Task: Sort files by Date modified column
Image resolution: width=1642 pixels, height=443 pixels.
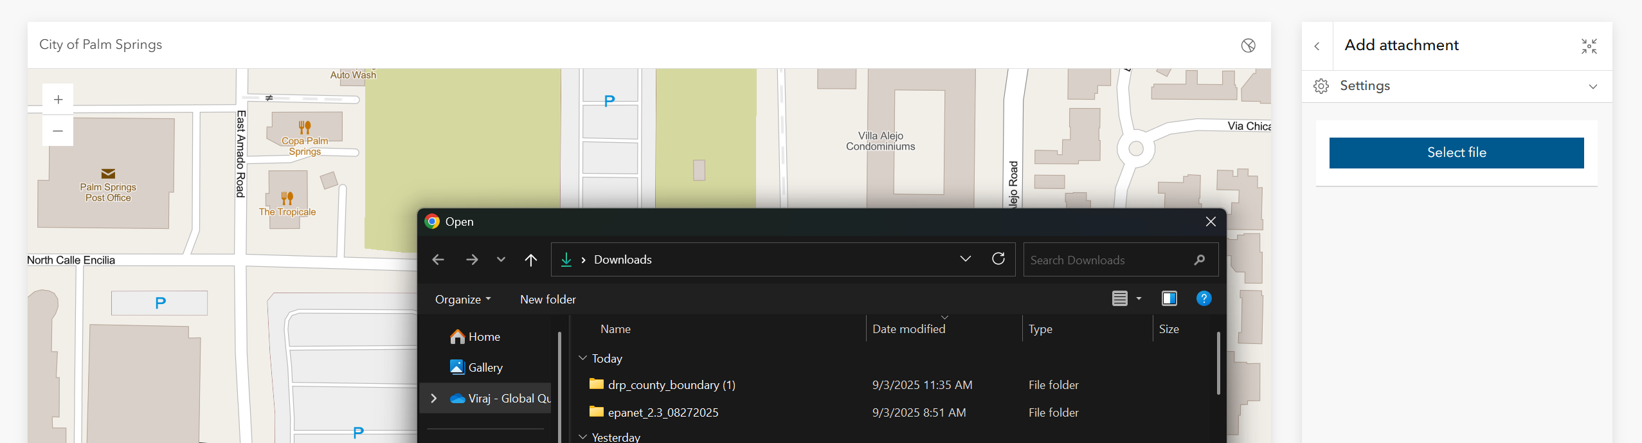Action: point(908,329)
